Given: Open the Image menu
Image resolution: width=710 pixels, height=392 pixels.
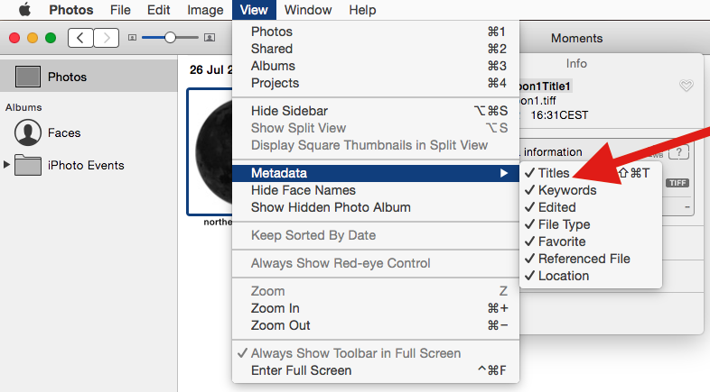Looking at the screenshot, I should (205, 11).
